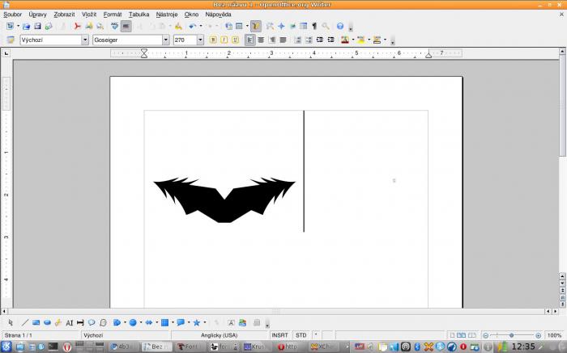The width and height of the screenshot is (567, 353).
Task: Click the 100% zoom percentage in status bar
Action: pos(554,335)
